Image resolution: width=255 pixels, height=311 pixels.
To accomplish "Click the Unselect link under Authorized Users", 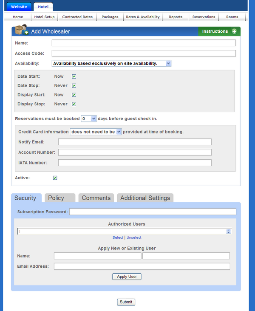I will coord(134,237).
